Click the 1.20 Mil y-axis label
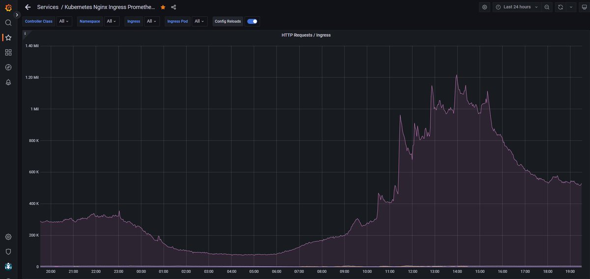The width and height of the screenshot is (590, 279). [32, 77]
